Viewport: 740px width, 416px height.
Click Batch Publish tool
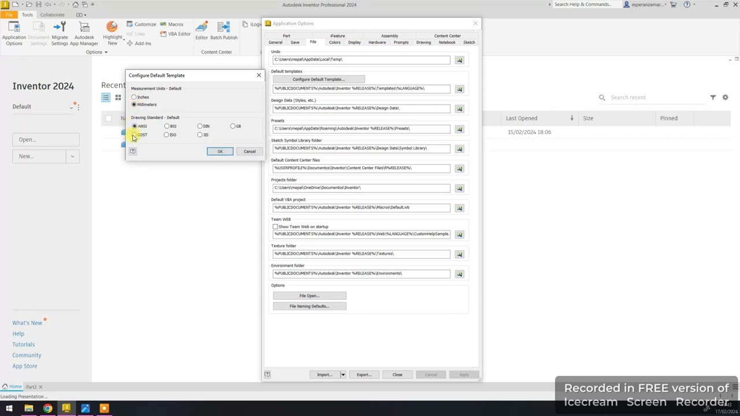click(224, 30)
